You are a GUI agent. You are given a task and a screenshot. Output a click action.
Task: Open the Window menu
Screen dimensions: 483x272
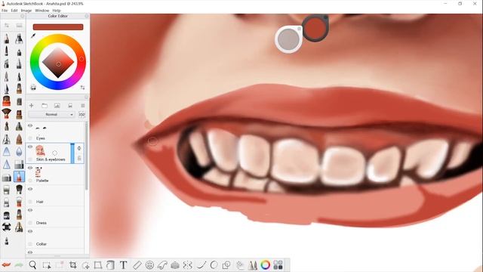pos(42,11)
